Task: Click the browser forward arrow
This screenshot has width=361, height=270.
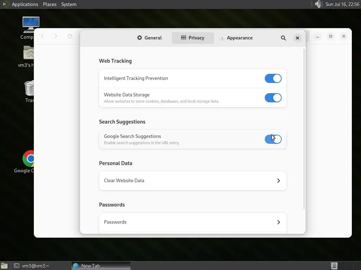Action: point(56,36)
